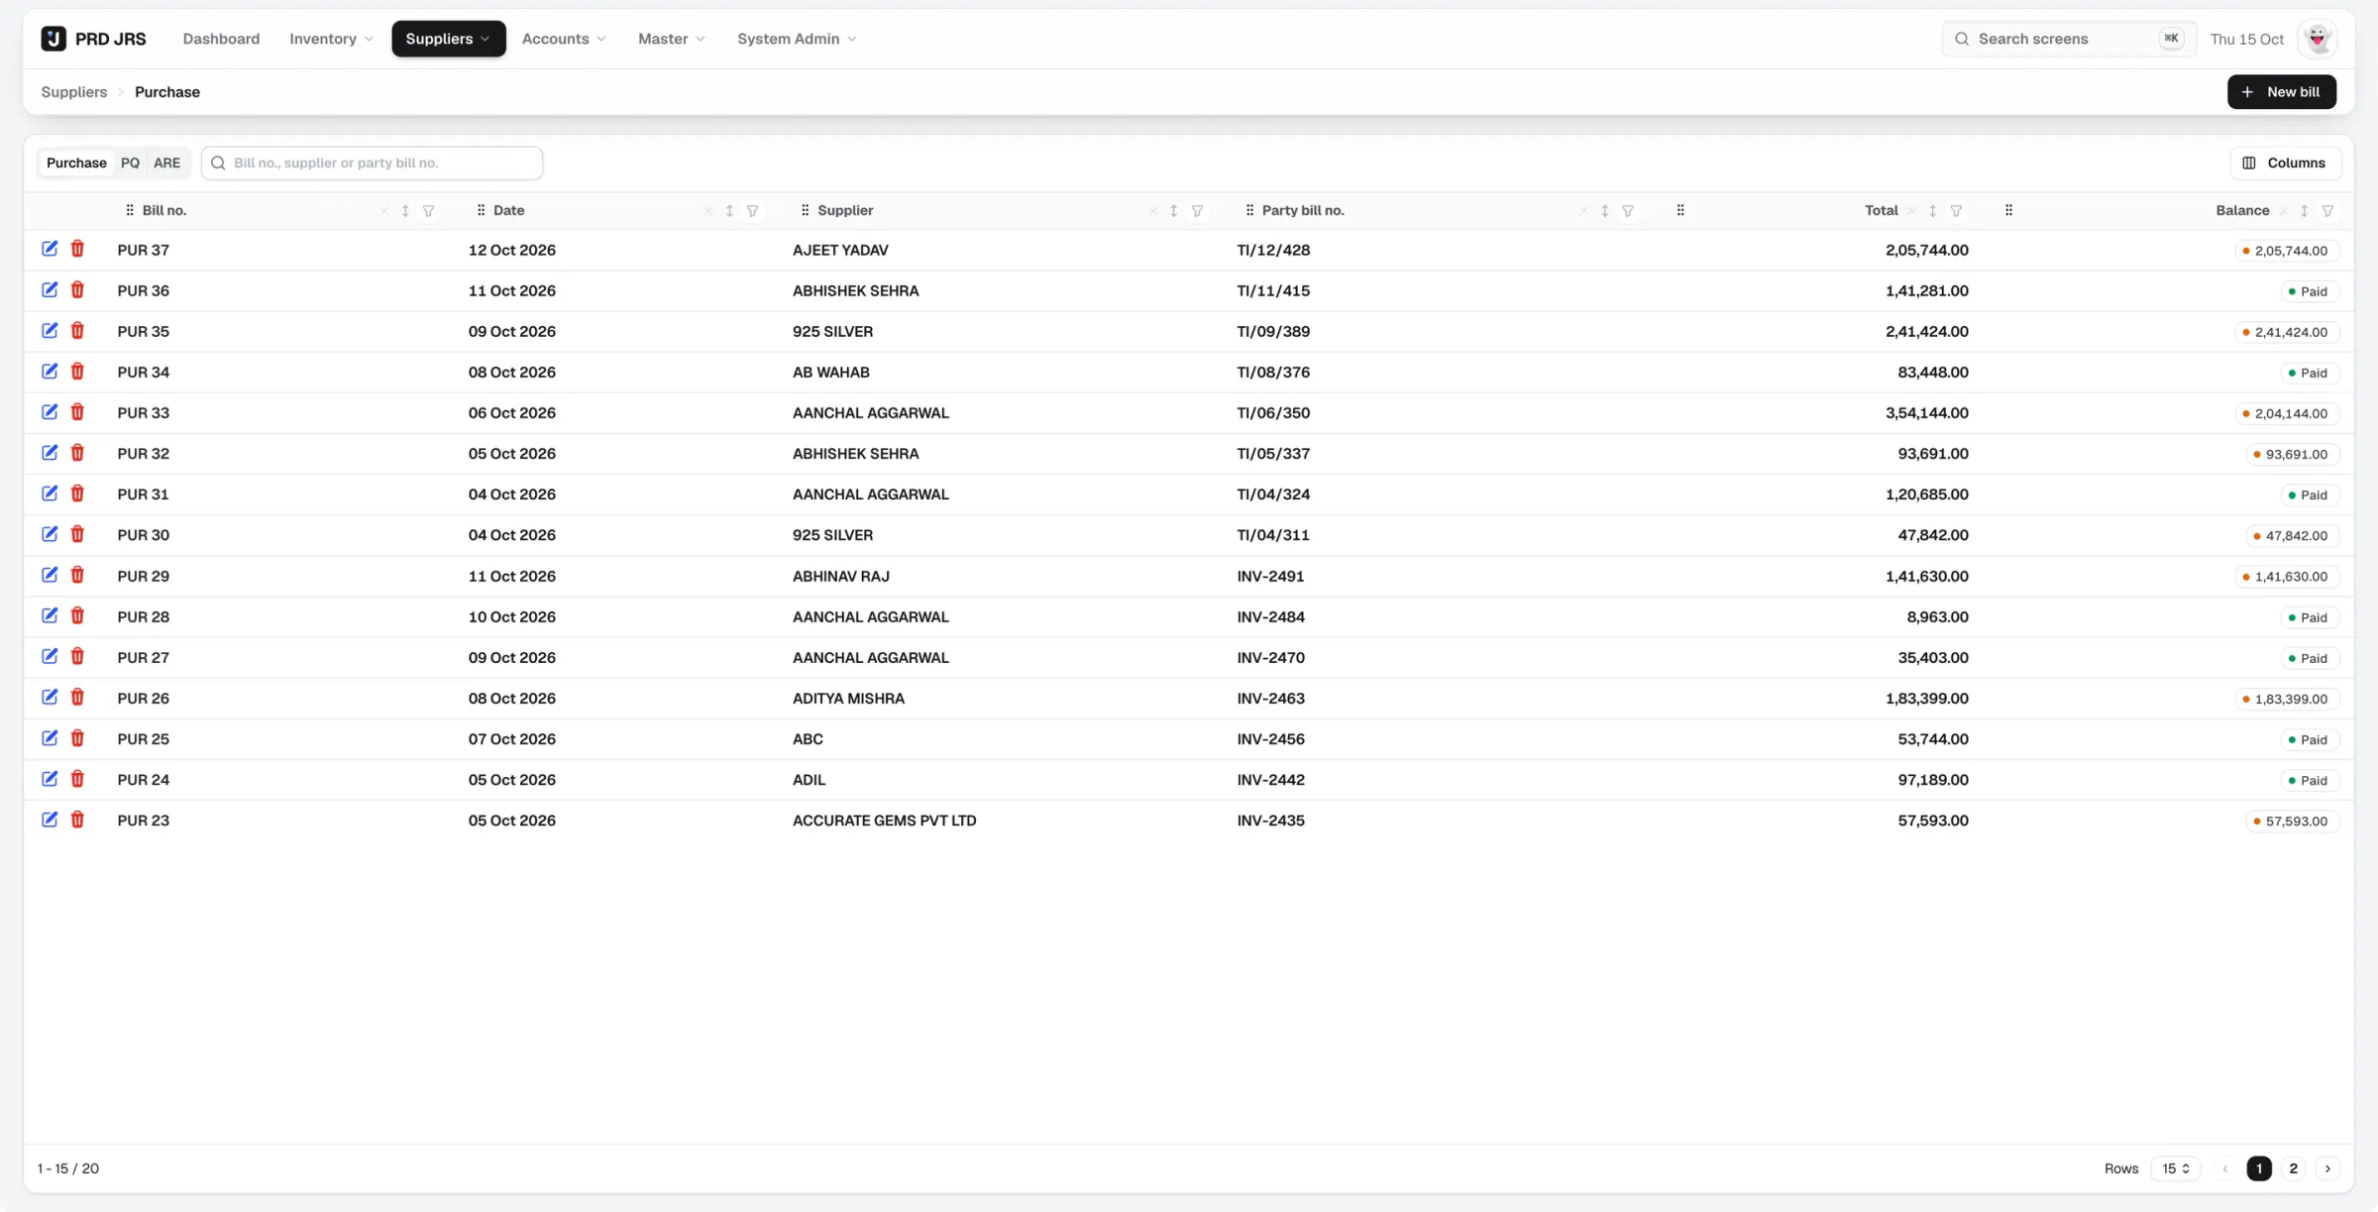Sort by Party bill no. column

tap(1604, 211)
